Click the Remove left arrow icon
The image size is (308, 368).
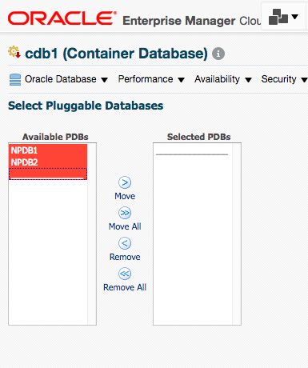125,243
